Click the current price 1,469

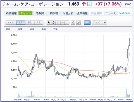74,4
